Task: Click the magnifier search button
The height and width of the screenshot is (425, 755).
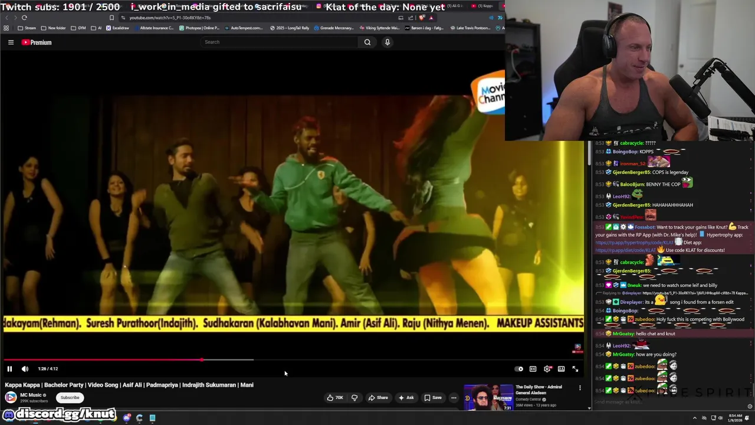Action: [367, 42]
